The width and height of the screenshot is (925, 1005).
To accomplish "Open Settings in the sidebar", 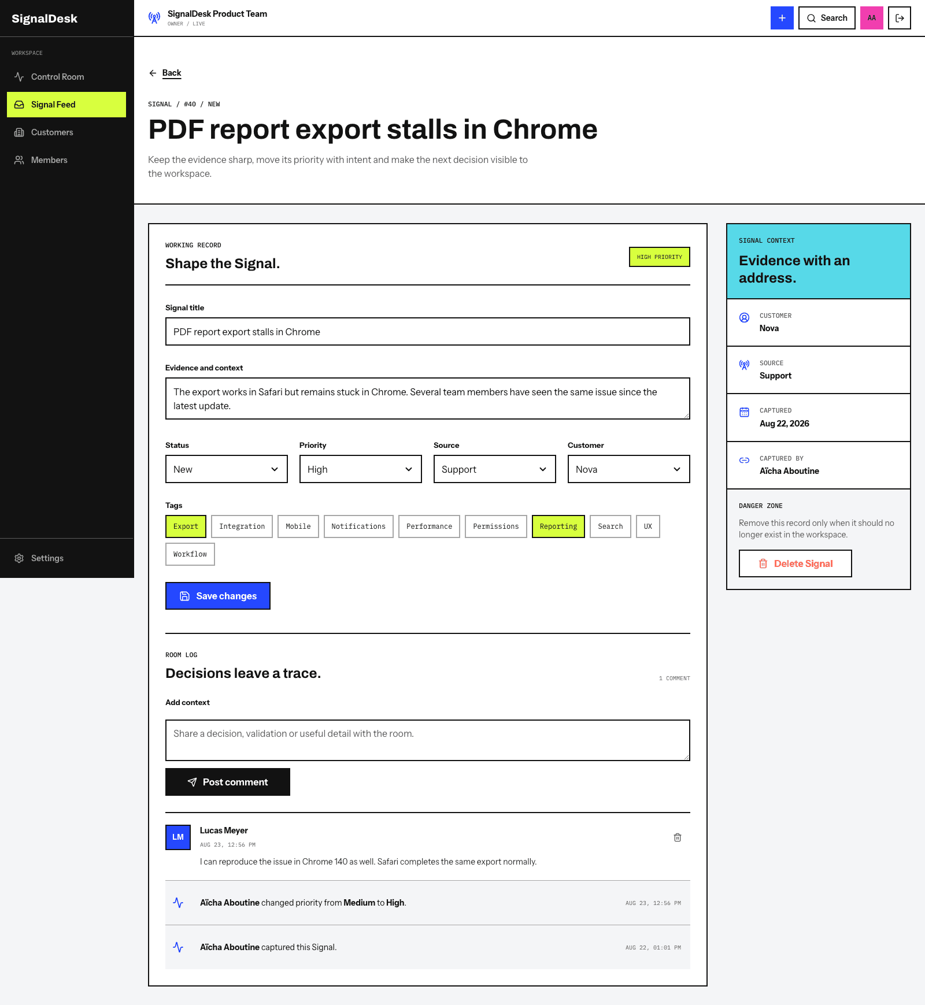I will point(66,558).
